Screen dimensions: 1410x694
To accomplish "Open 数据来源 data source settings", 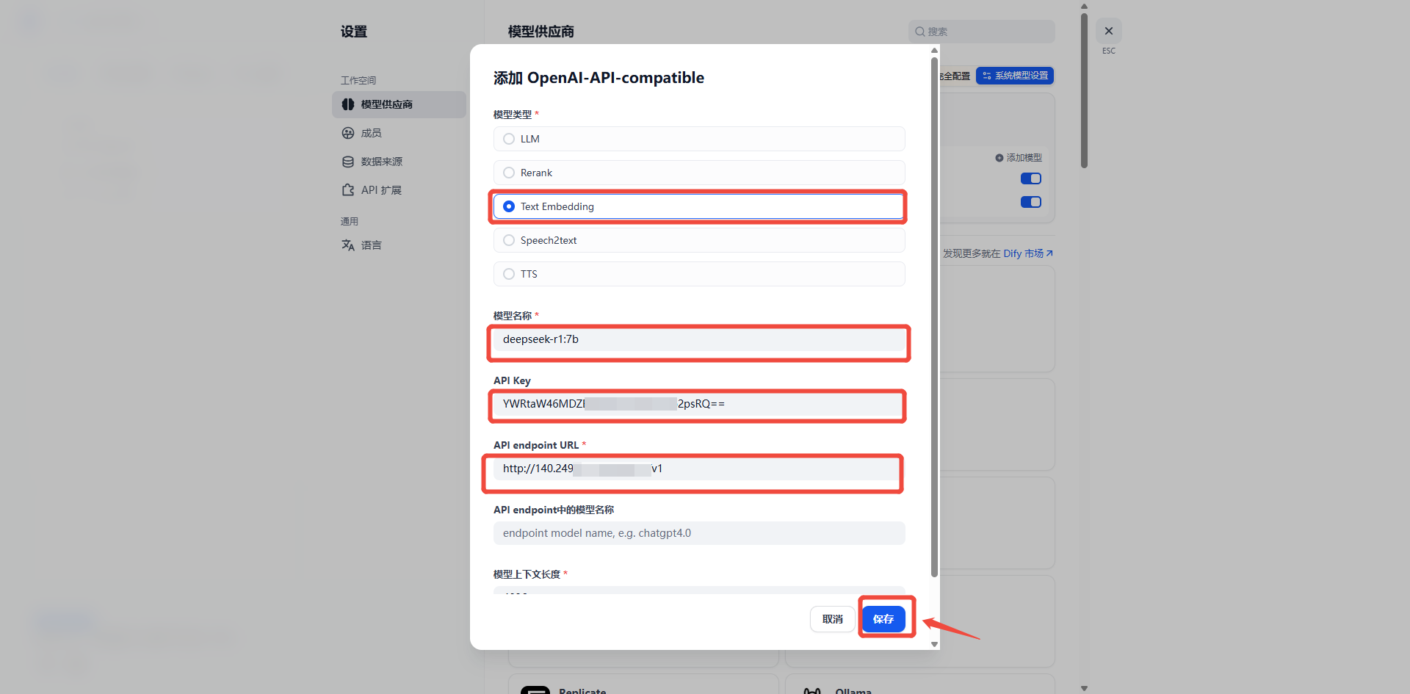I will pos(399,162).
